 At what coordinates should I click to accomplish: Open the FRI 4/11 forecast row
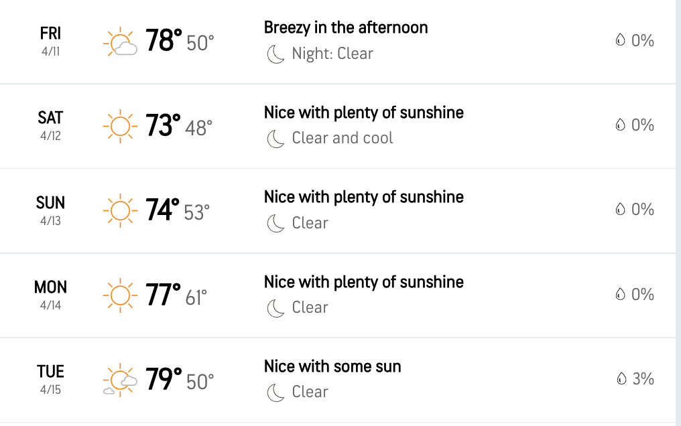tap(338, 42)
